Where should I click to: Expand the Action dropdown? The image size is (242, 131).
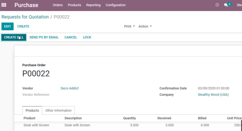(x=145, y=26)
